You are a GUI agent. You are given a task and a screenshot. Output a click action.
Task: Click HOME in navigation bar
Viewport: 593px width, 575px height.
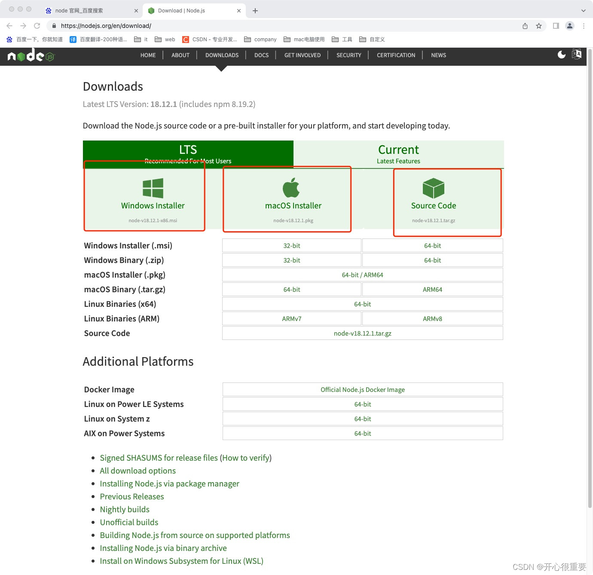click(148, 55)
